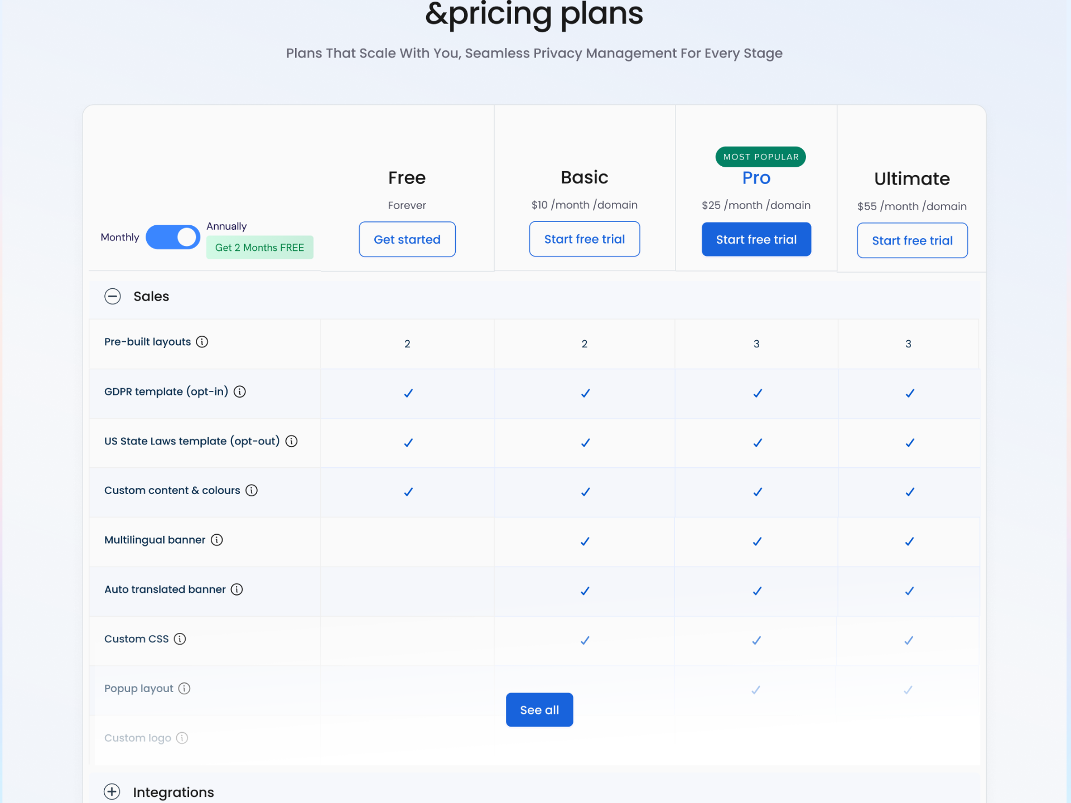This screenshot has width=1071, height=803.
Task: Start free trial for the Basic plan
Action: click(x=584, y=239)
